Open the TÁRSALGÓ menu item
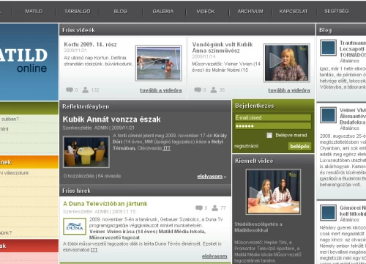Image resolution: width=366 pixels, height=264 pixels. tap(78, 11)
